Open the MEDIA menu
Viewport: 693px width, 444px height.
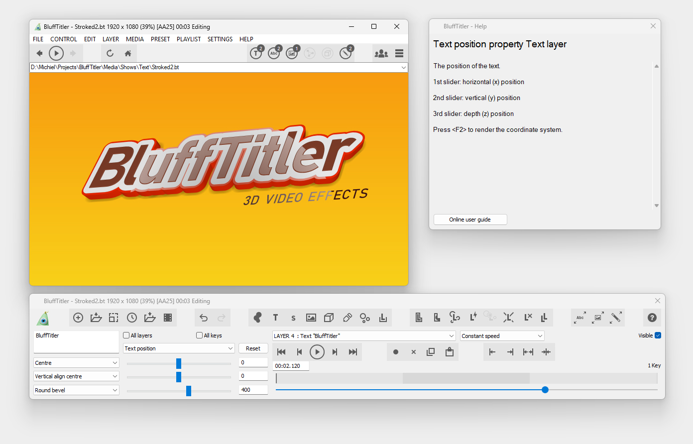[135, 39]
